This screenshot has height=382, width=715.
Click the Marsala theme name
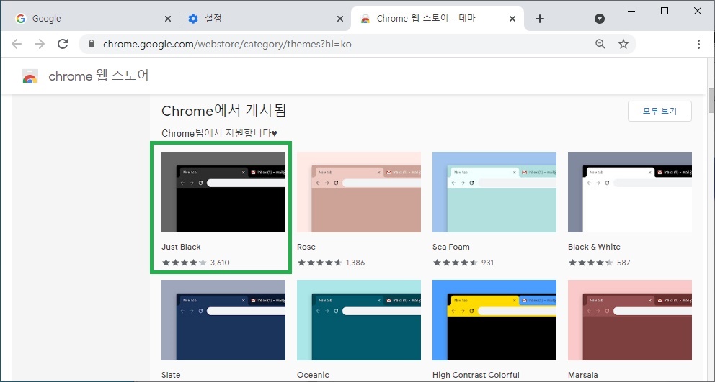[583, 375]
